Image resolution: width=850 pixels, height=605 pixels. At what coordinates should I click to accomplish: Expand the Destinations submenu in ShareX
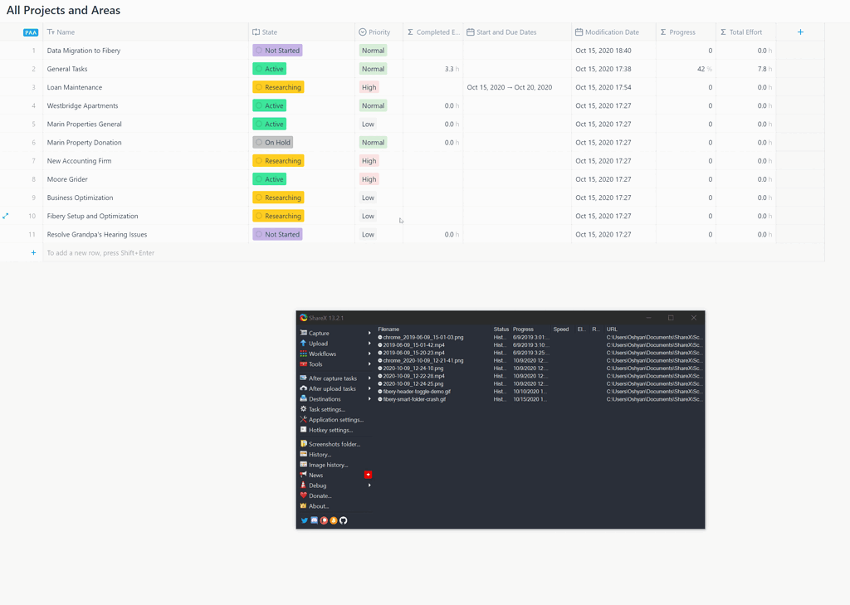(x=324, y=398)
